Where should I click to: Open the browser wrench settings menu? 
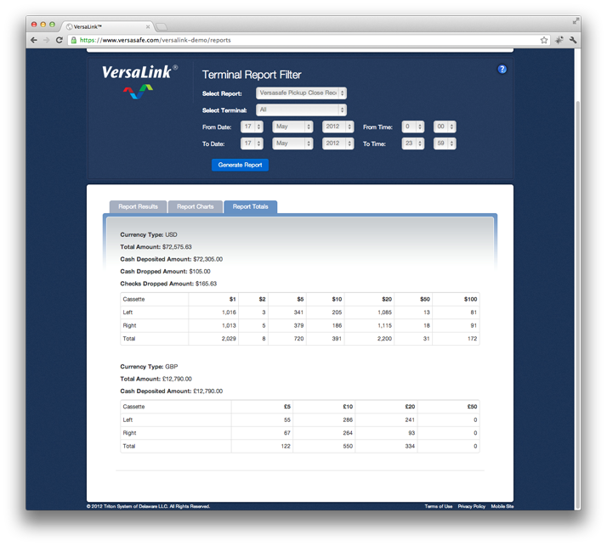tap(573, 40)
